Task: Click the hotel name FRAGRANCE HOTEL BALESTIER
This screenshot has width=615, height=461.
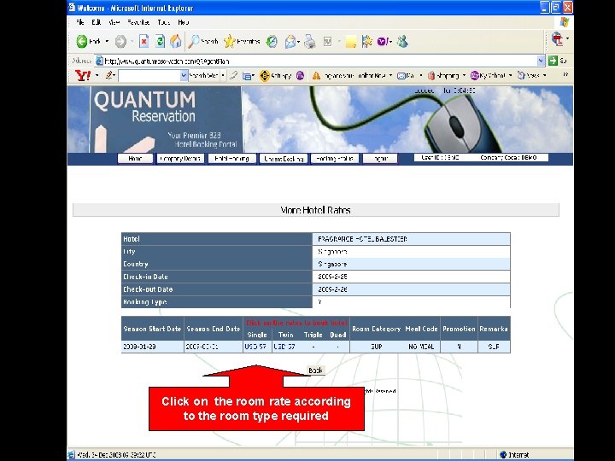Action: 362,239
